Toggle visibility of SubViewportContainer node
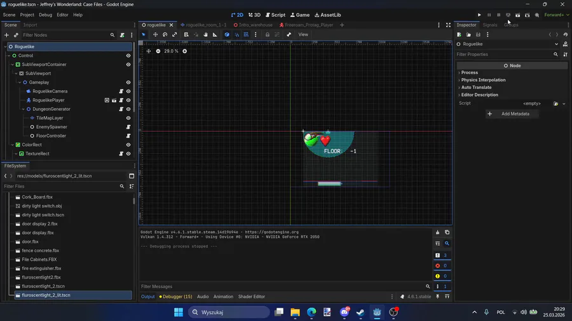 (128, 65)
